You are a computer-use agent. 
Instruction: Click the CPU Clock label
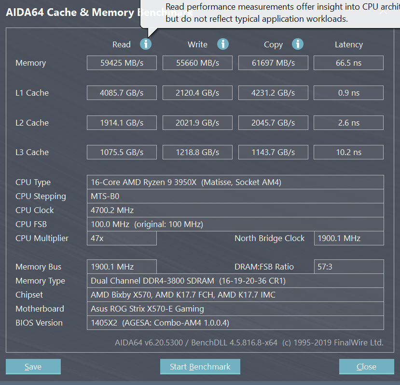click(x=34, y=210)
